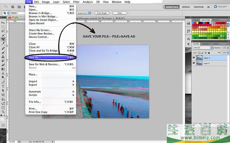Viewport: 230px width, 143px height.
Task: Select the Layer 1 thumbnail
Action: click(199, 58)
